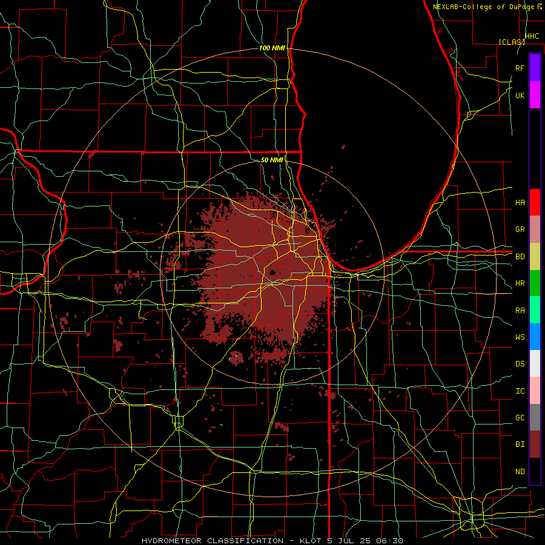Click the dark radar site hole inside the echo
The image size is (545, 545).
click(x=272, y=272)
